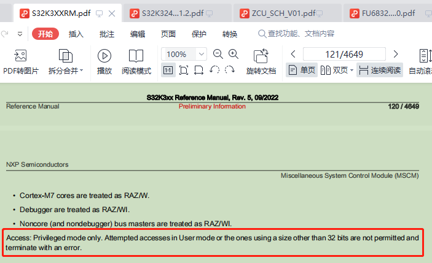The width and height of the screenshot is (432, 263).
Task: Rotate view counterclockwise icon
Action: (214, 70)
